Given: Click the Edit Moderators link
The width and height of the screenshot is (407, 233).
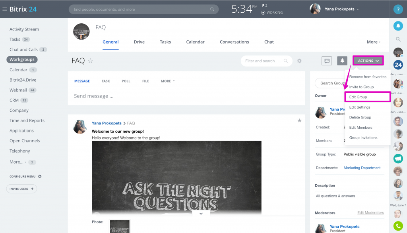Looking at the screenshot, I should point(370,212).
